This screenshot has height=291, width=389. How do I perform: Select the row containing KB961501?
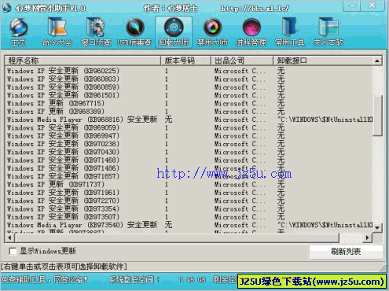click(189, 95)
